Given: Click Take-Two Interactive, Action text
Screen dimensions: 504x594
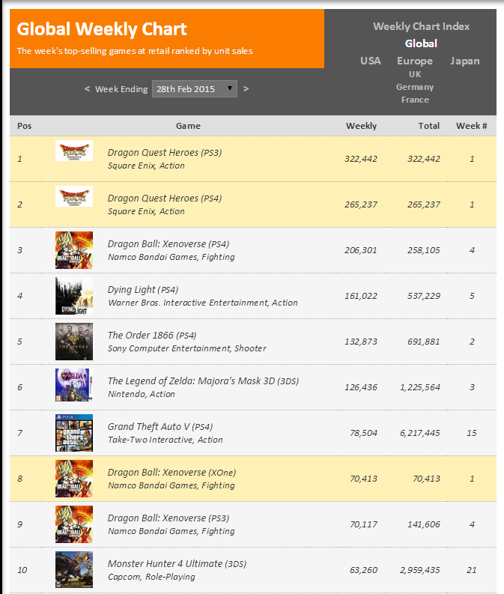Looking at the screenshot, I should [x=165, y=440].
